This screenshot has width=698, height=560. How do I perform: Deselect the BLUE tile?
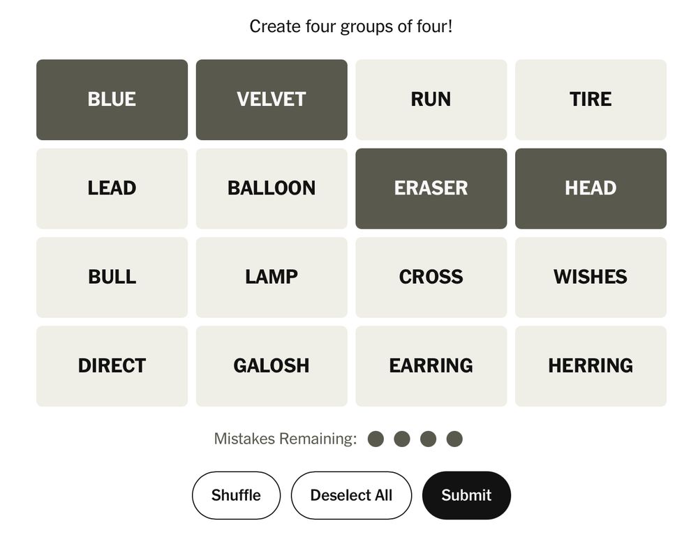112,99
